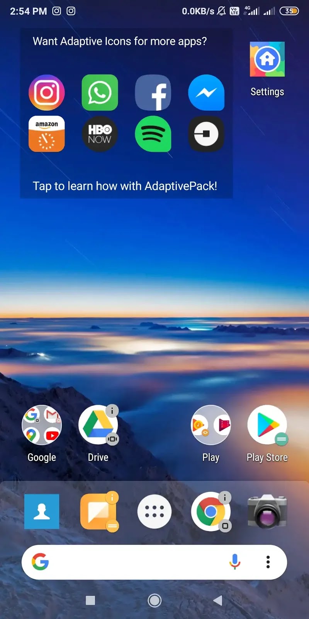Tap 'Want Adaptive Icons for more apps?' text
The image size is (309, 619).
tap(120, 41)
